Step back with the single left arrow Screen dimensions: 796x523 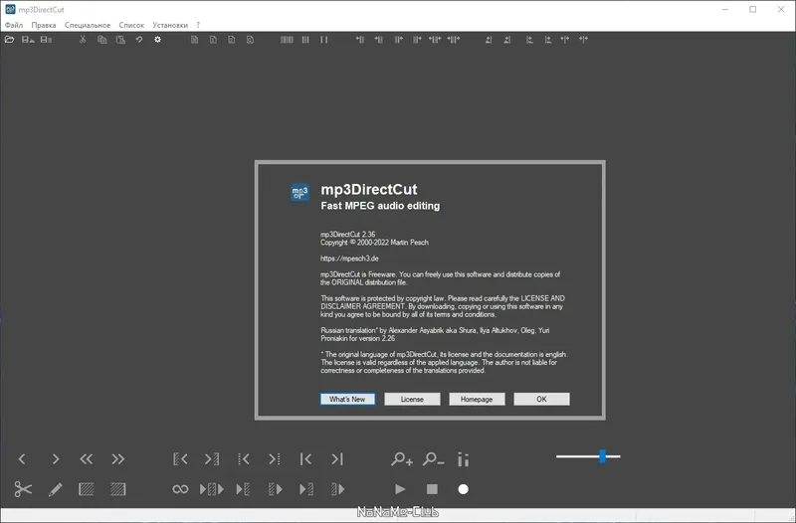22,459
